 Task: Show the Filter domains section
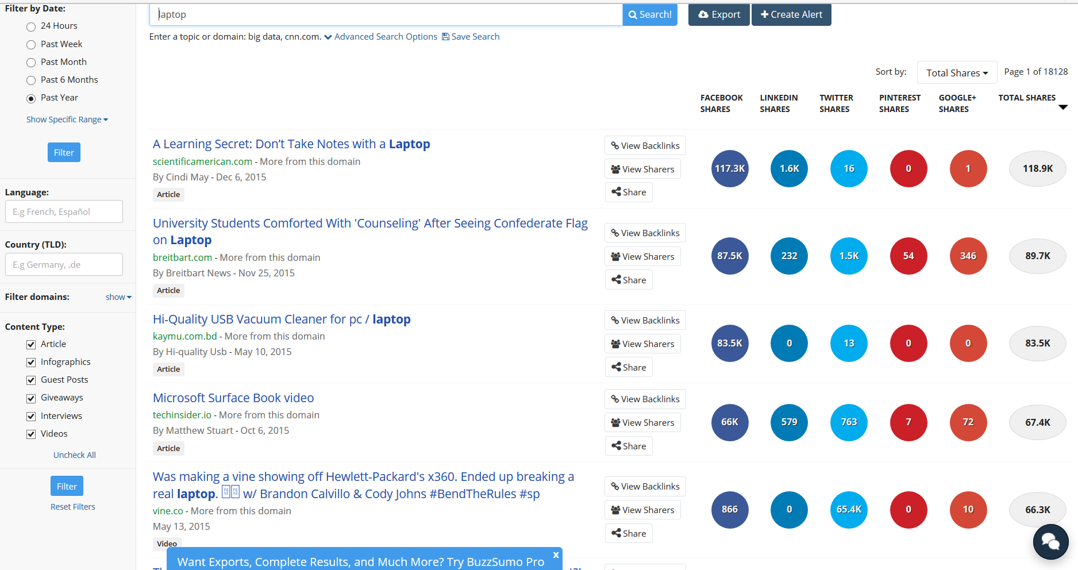point(118,297)
